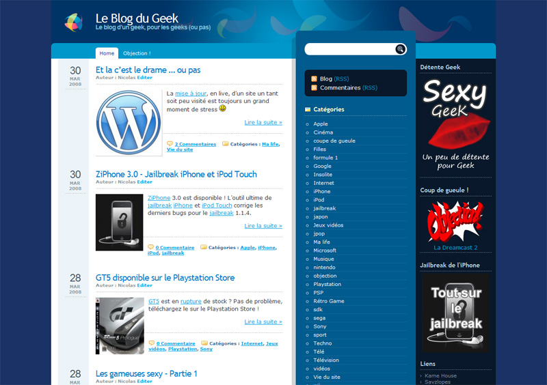Click folder icon of the drame post categories
The height and width of the screenshot is (385, 547).
[x=226, y=143]
